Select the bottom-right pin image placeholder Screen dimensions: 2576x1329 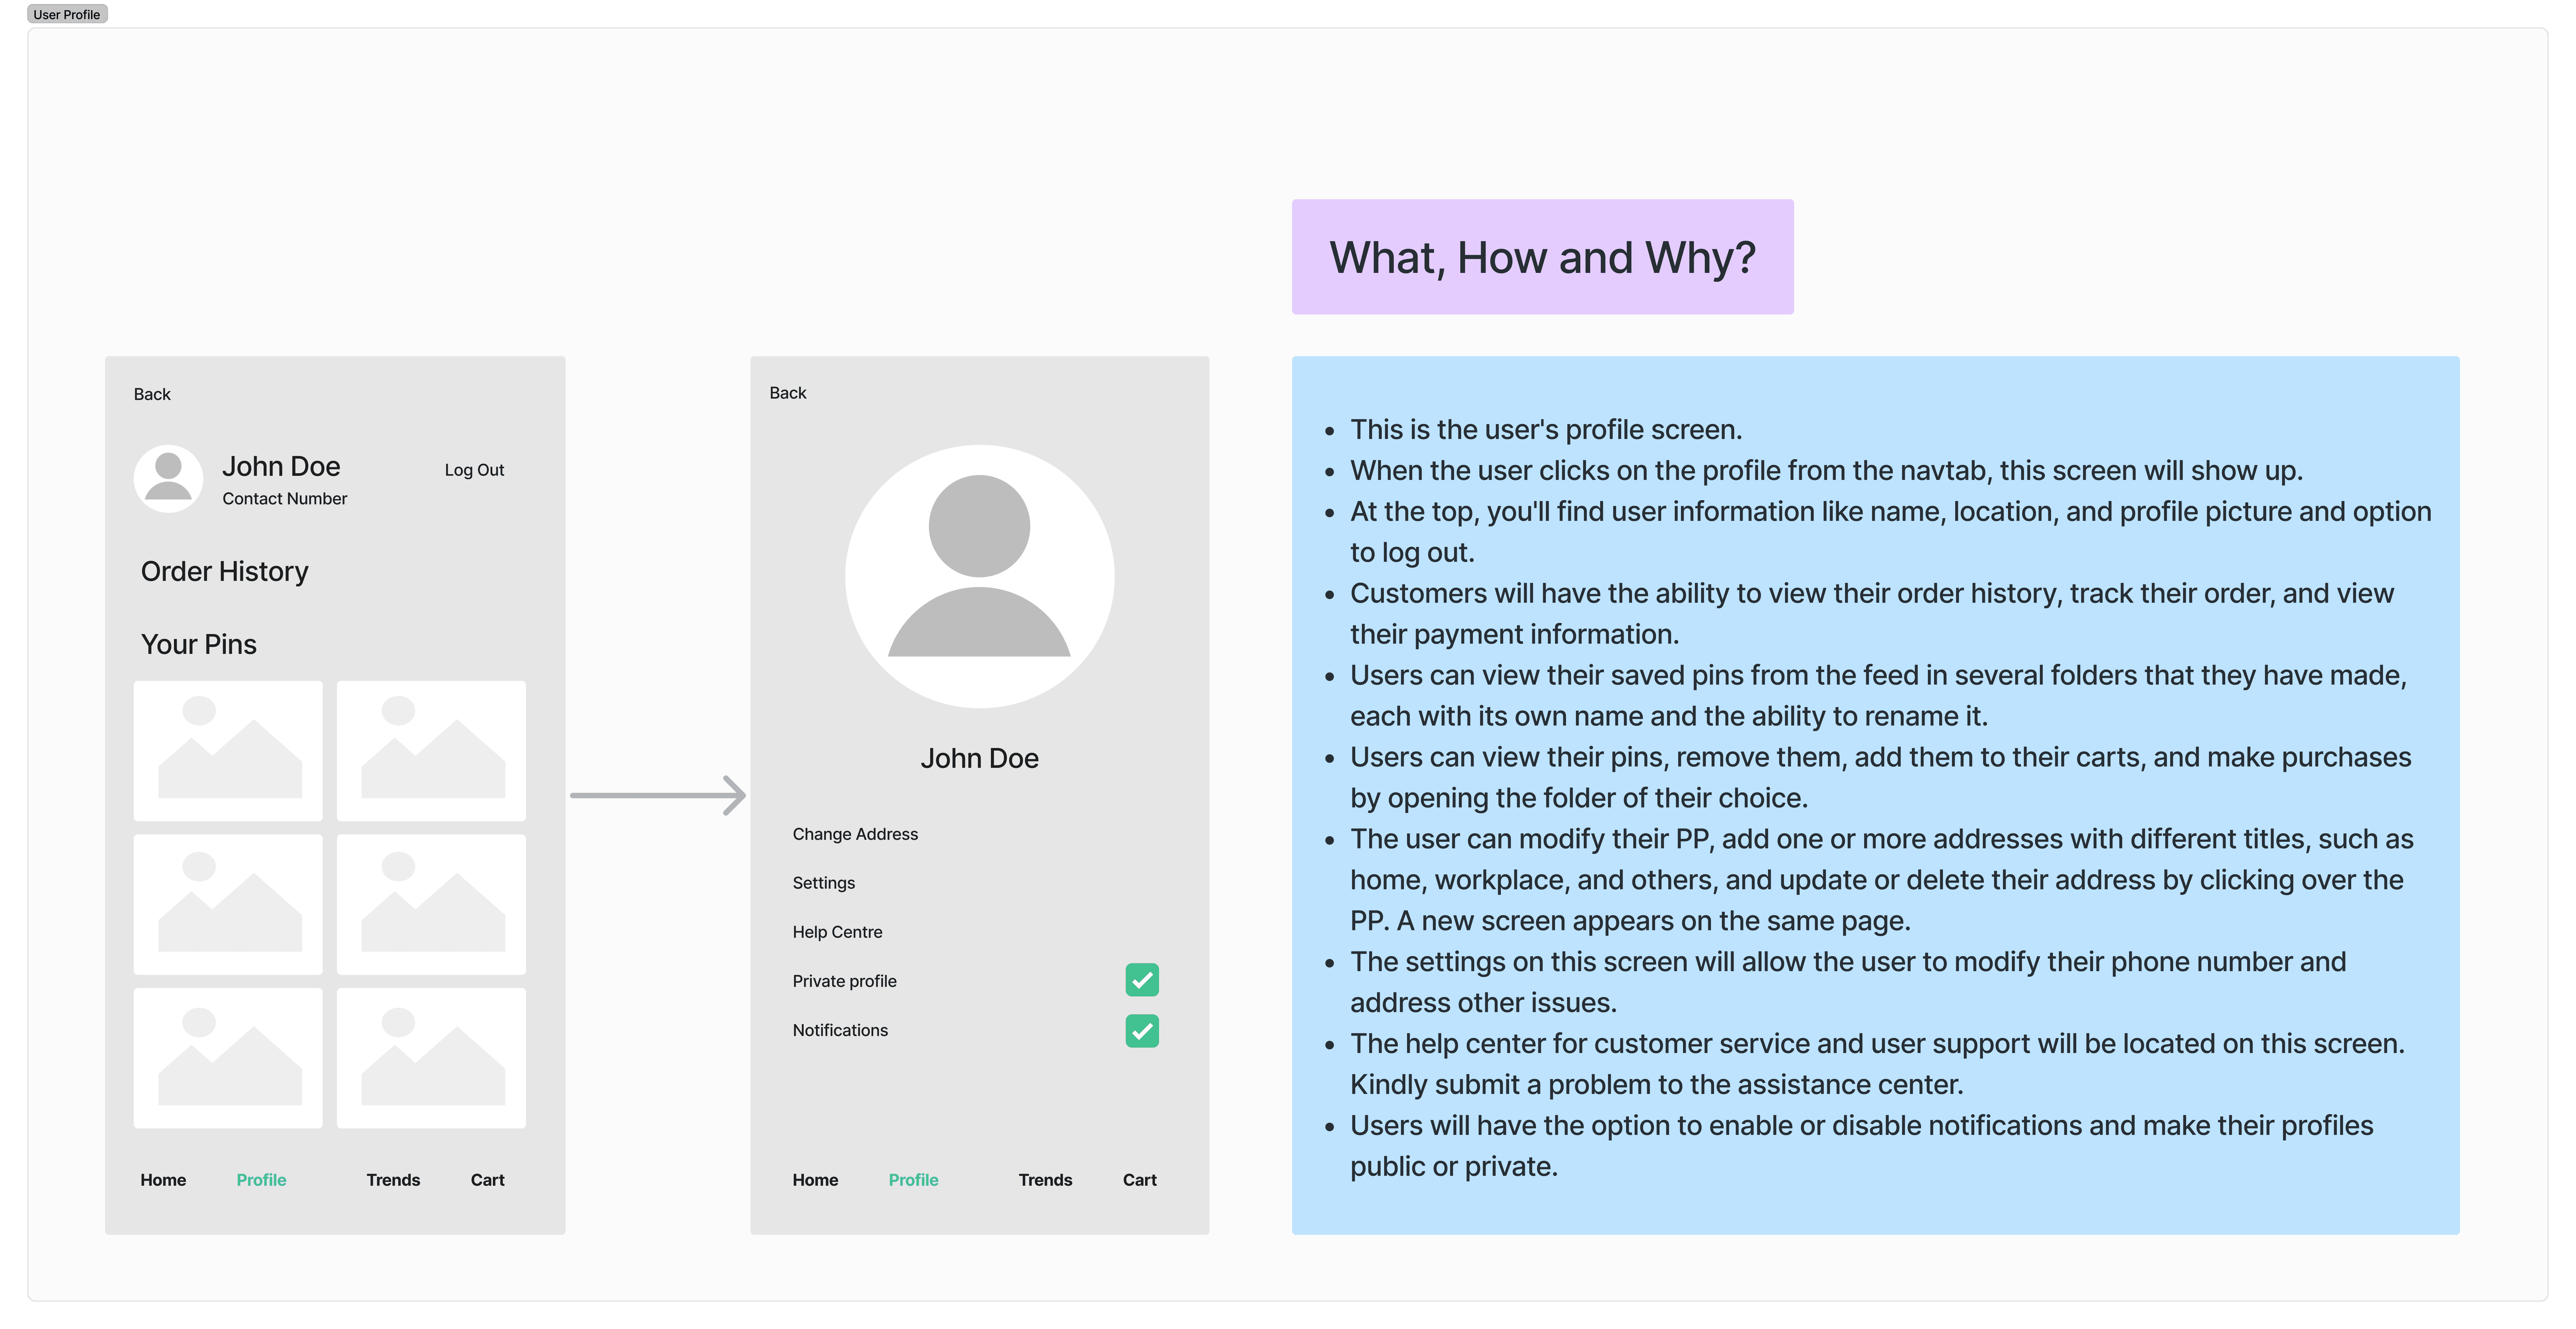click(431, 1058)
